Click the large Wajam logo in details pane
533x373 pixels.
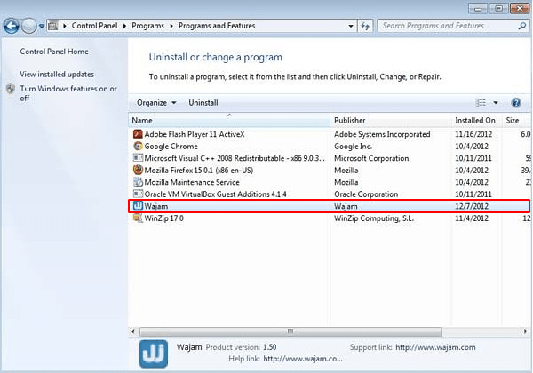point(154,353)
